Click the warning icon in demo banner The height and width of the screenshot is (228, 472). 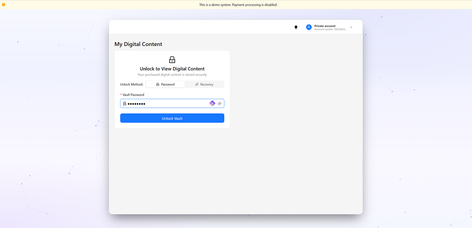tap(4, 5)
